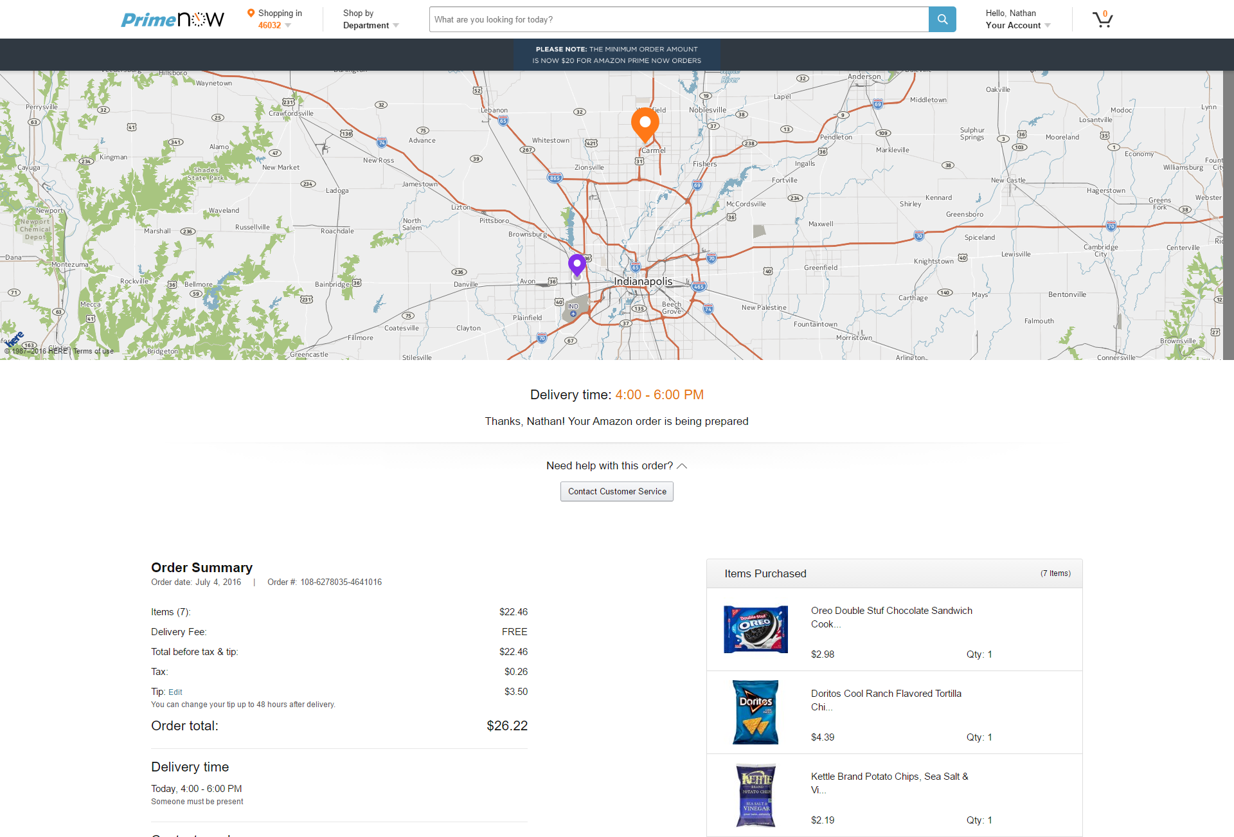Open the shopping cart icon
The width and height of the screenshot is (1234, 837).
coord(1102,19)
